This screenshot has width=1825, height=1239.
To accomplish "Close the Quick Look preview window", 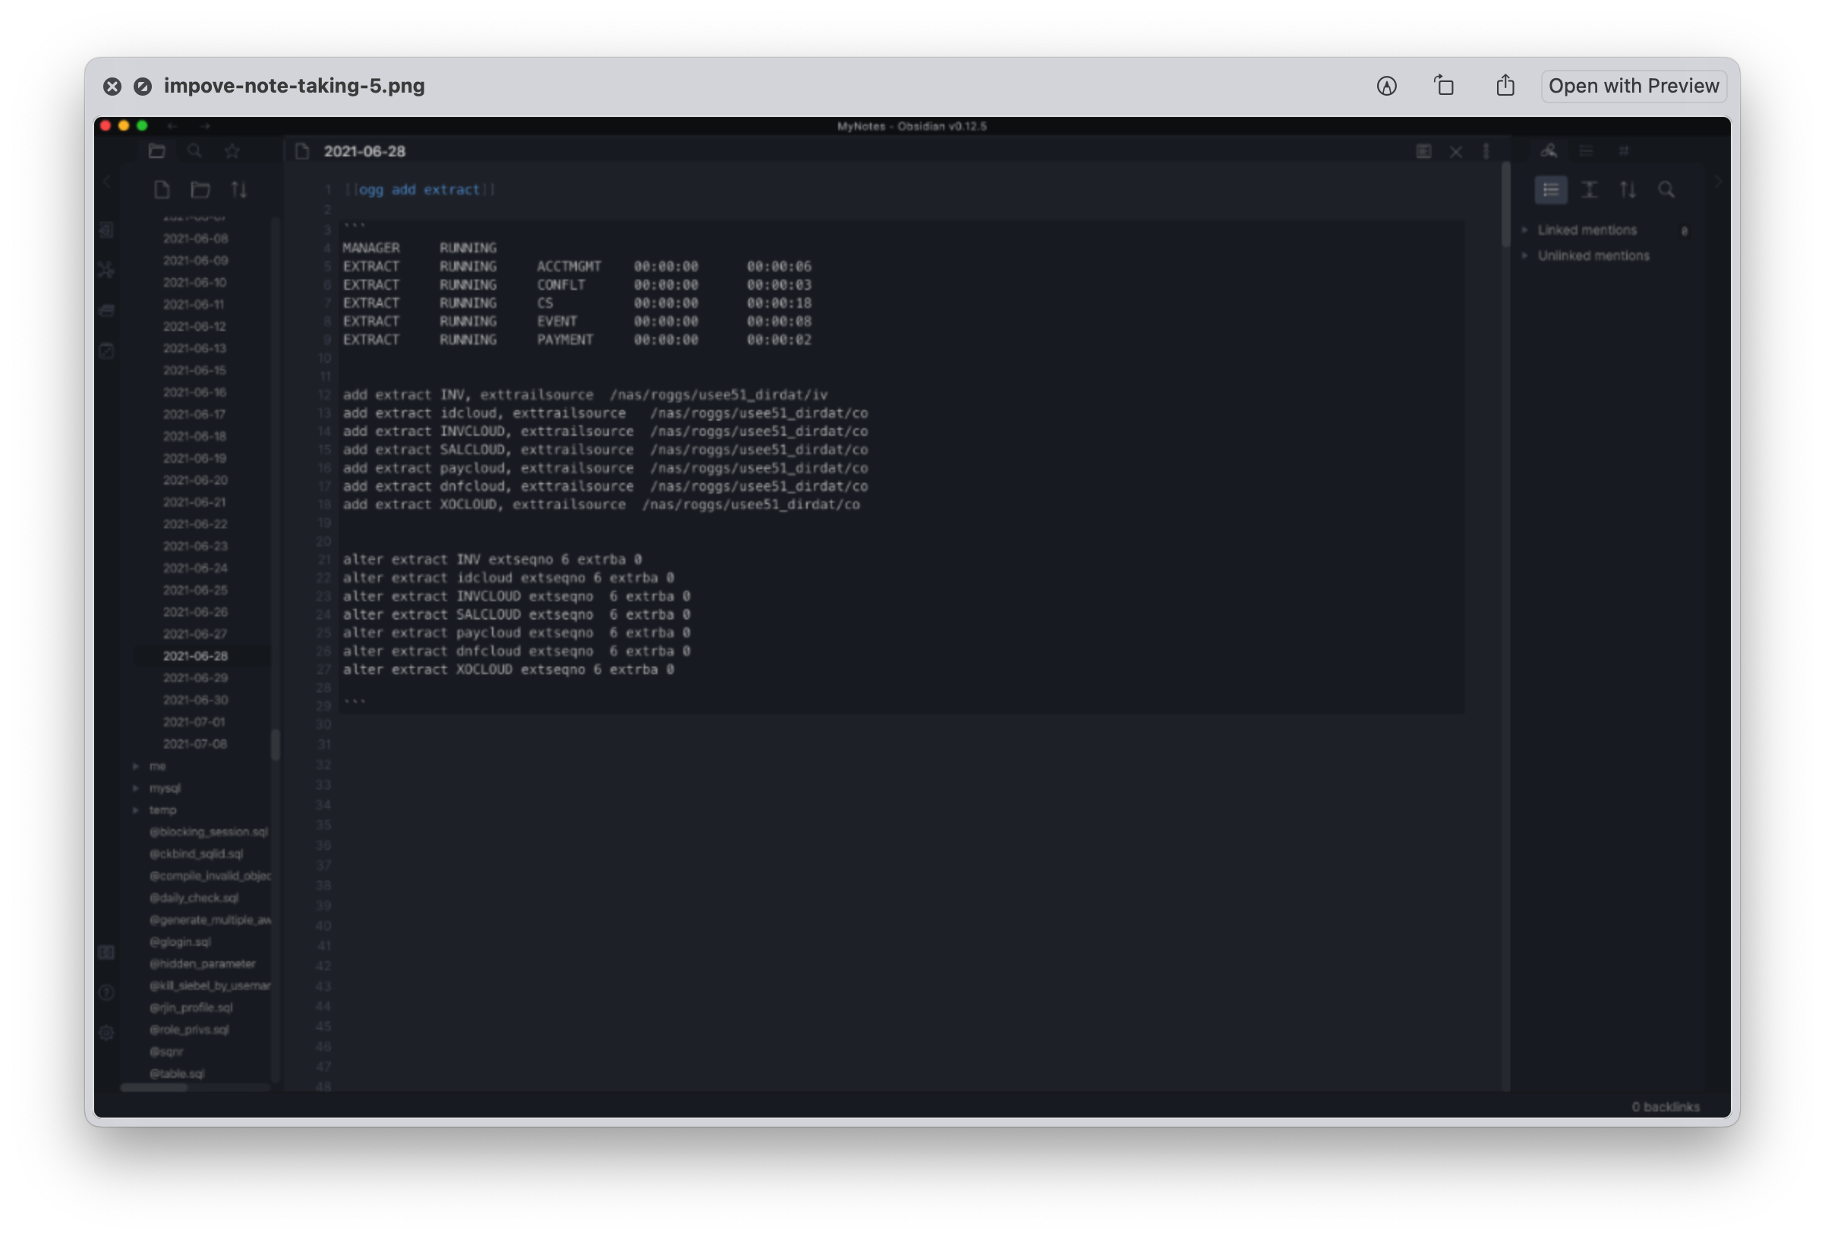I will (112, 87).
